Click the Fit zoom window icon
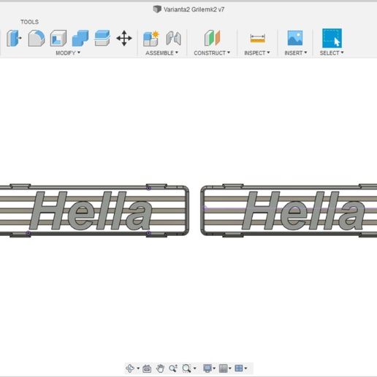377x377 pixels. coord(186,368)
